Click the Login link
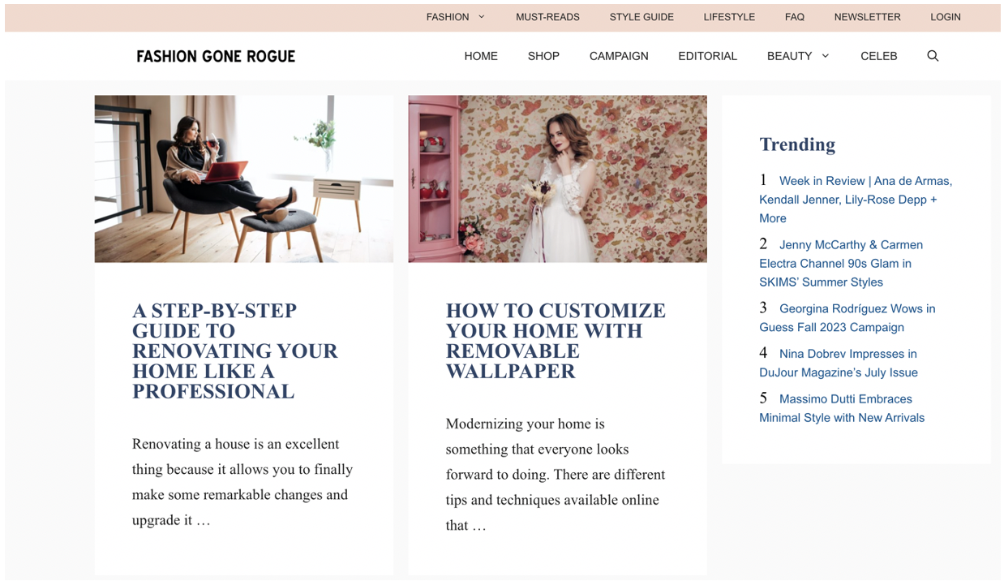The width and height of the screenshot is (1004, 581). pyautogui.click(x=945, y=17)
